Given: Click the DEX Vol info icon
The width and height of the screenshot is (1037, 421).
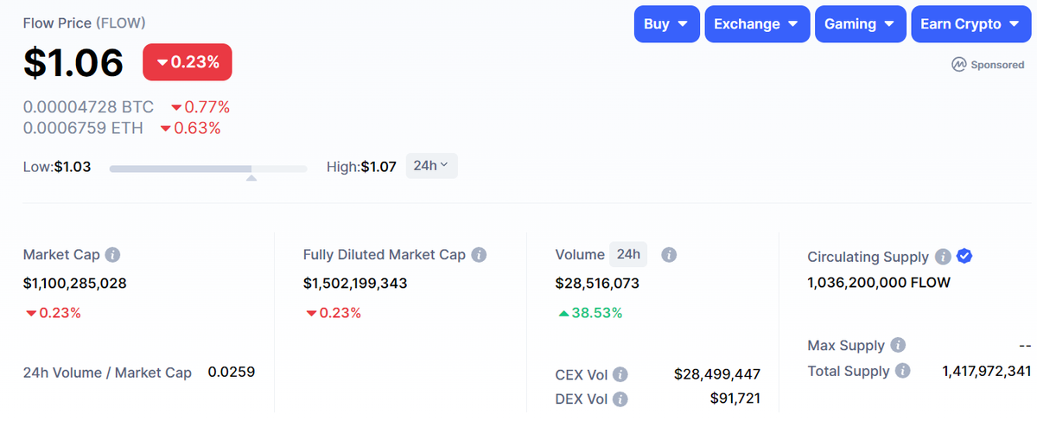Looking at the screenshot, I should point(620,399).
